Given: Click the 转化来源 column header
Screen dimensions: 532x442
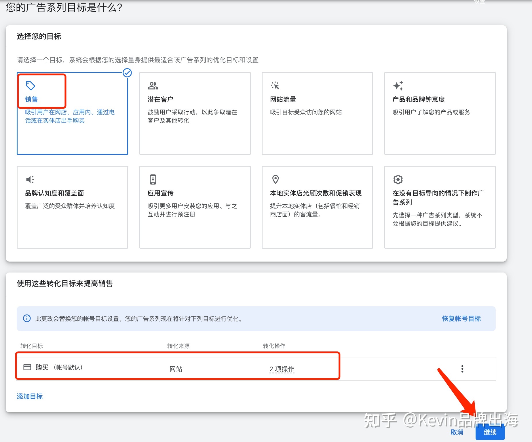Looking at the screenshot, I should [178, 346].
